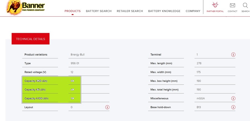The width and height of the screenshot is (250, 121).
Task: Open the Retailer Search menu item
Action: (x=130, y=11)
